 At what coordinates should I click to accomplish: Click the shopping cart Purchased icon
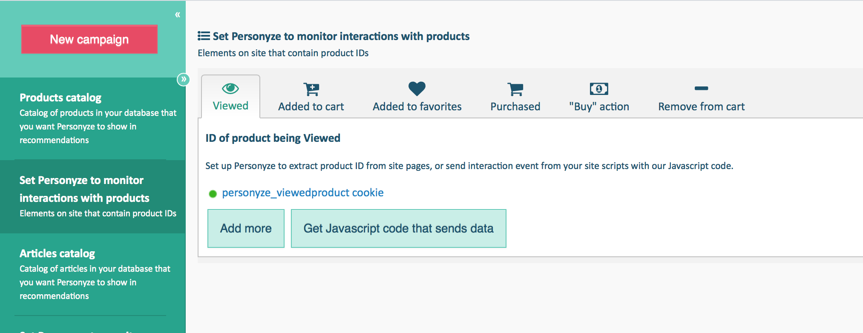[515, 89]
